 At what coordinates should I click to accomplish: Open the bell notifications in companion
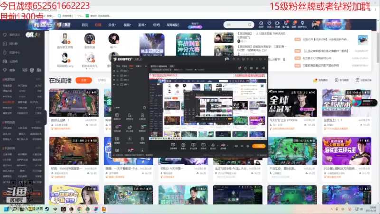click(257, 68)
